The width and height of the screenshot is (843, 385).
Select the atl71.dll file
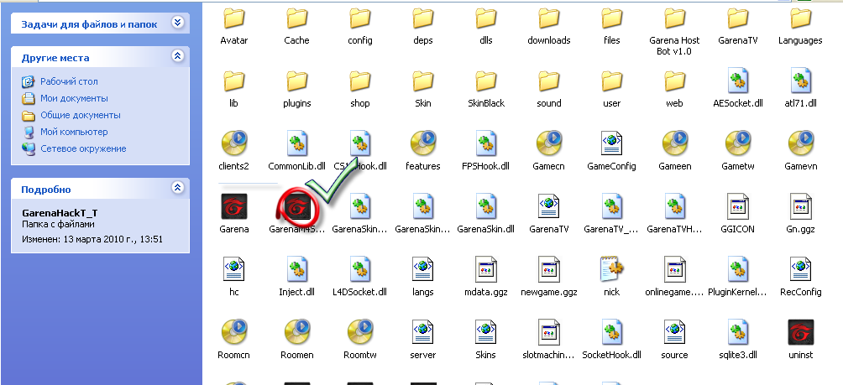point(800,81)
